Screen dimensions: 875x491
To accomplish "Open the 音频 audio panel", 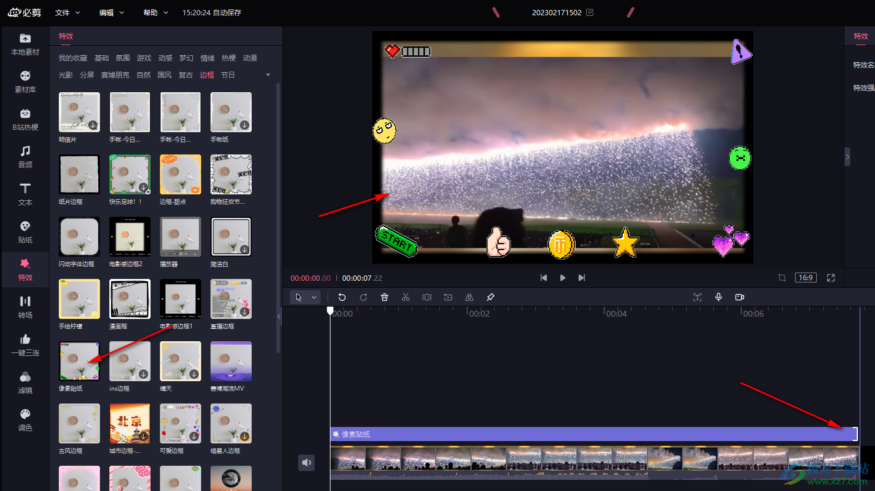I will coord(25,157).
